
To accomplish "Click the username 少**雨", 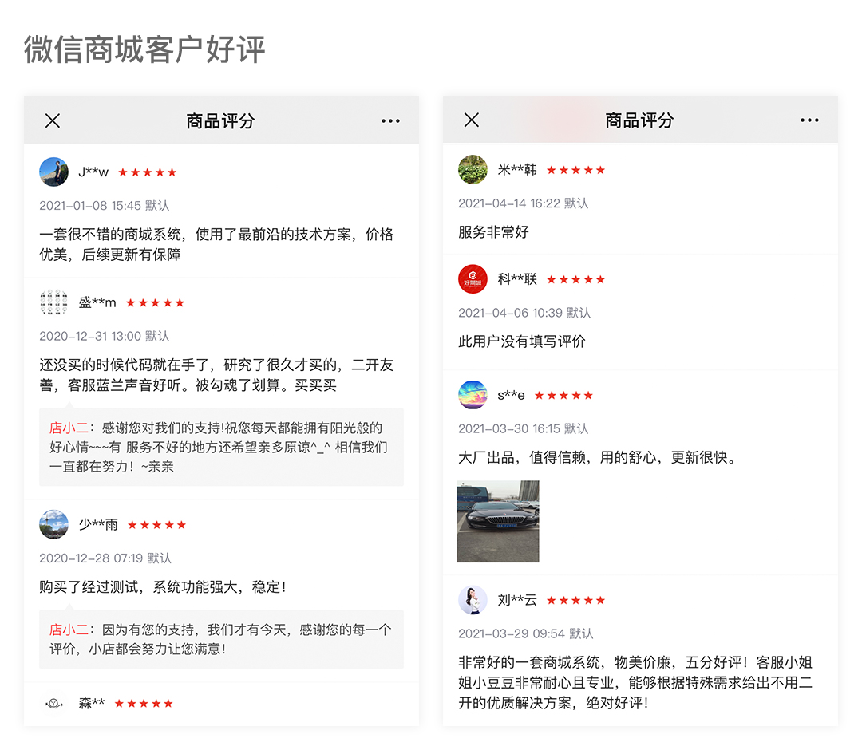I will click(x=98, y=524).
